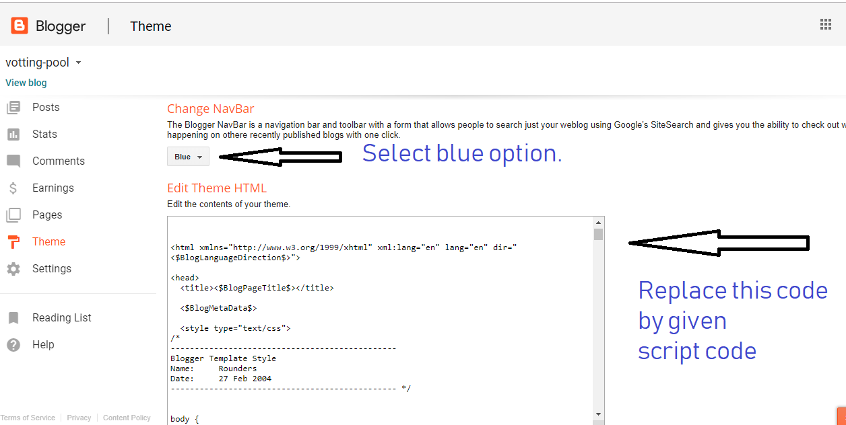Click the Earnings dollar sign icon
This screenshot has height=425, width=846.
pyautogui.click(x=13, y=188)
